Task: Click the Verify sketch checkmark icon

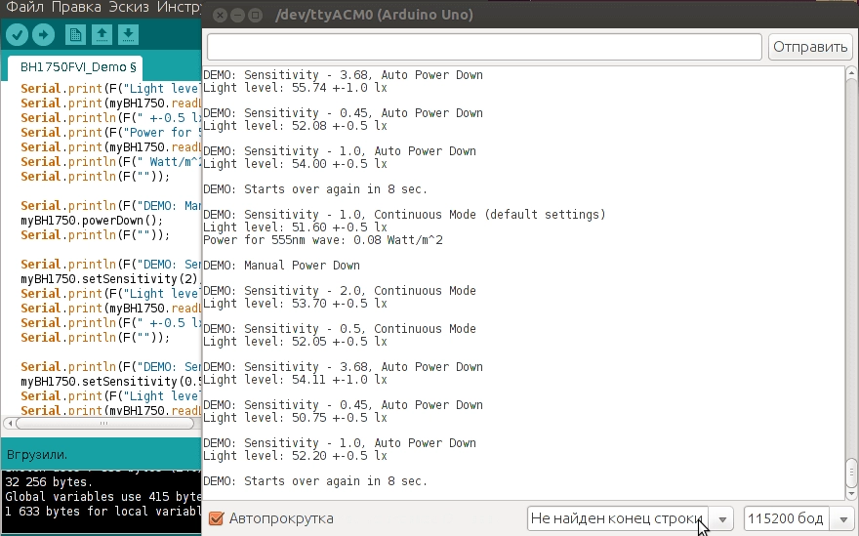Action: point(17,35)
